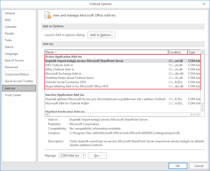Show Search options

(19, 47)
